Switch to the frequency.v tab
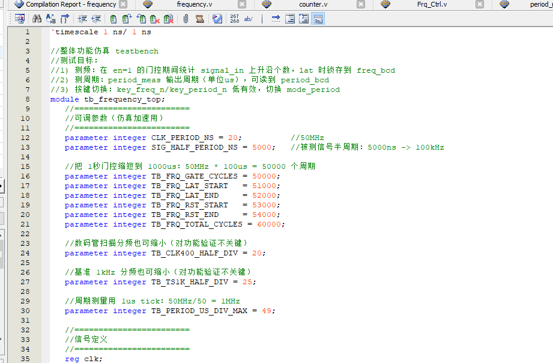Viewport: 553px width, 363px height. (195, 5)
